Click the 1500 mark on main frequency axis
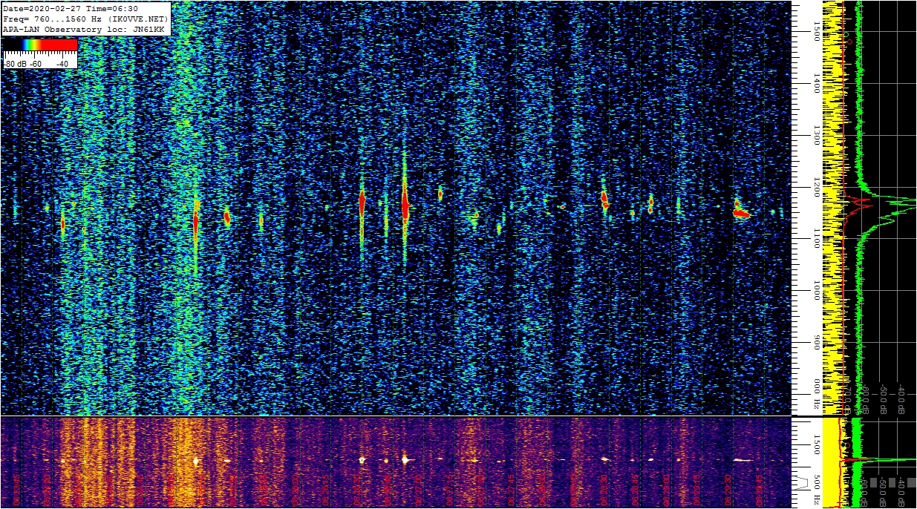This screenshot has width=917, height=509. (815, 30)
